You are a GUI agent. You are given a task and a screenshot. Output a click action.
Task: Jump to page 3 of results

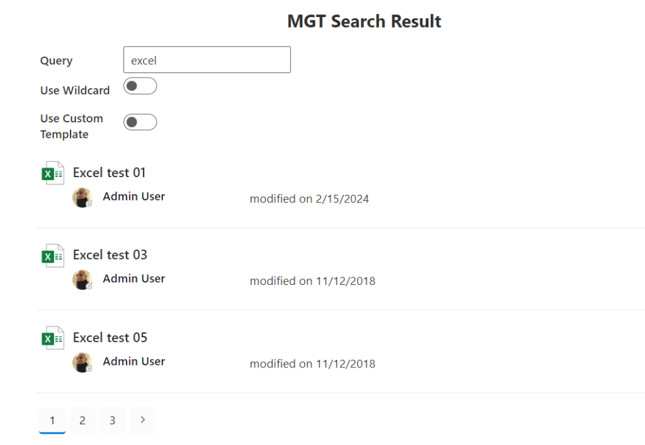coord(113,420)
